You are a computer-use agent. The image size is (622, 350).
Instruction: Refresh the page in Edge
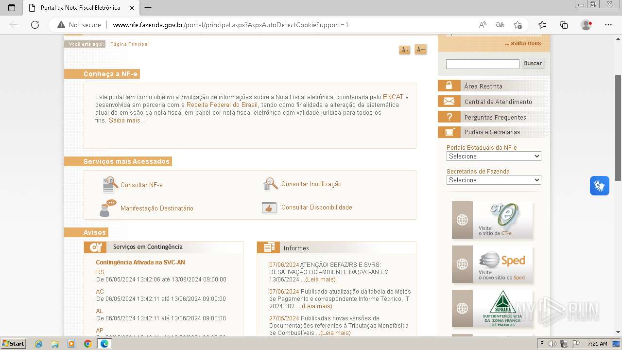point(35,25)
